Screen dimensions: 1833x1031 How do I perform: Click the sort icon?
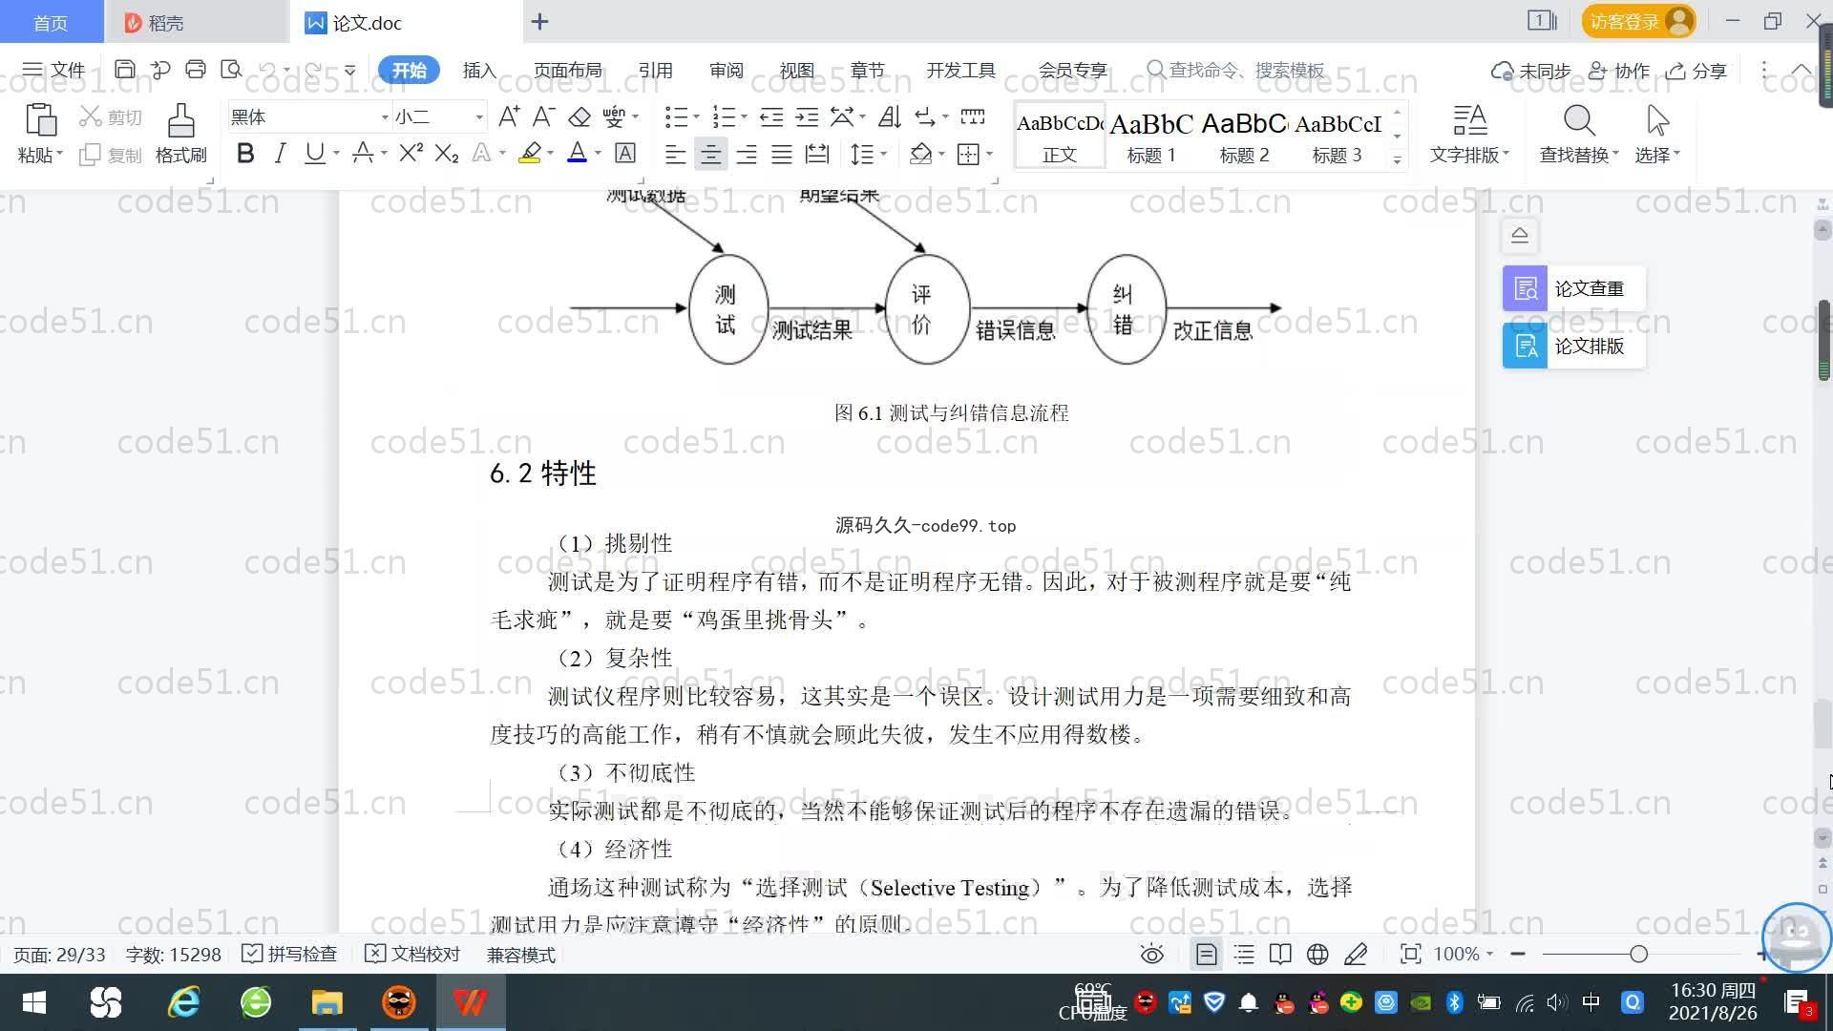click(890, 116)
